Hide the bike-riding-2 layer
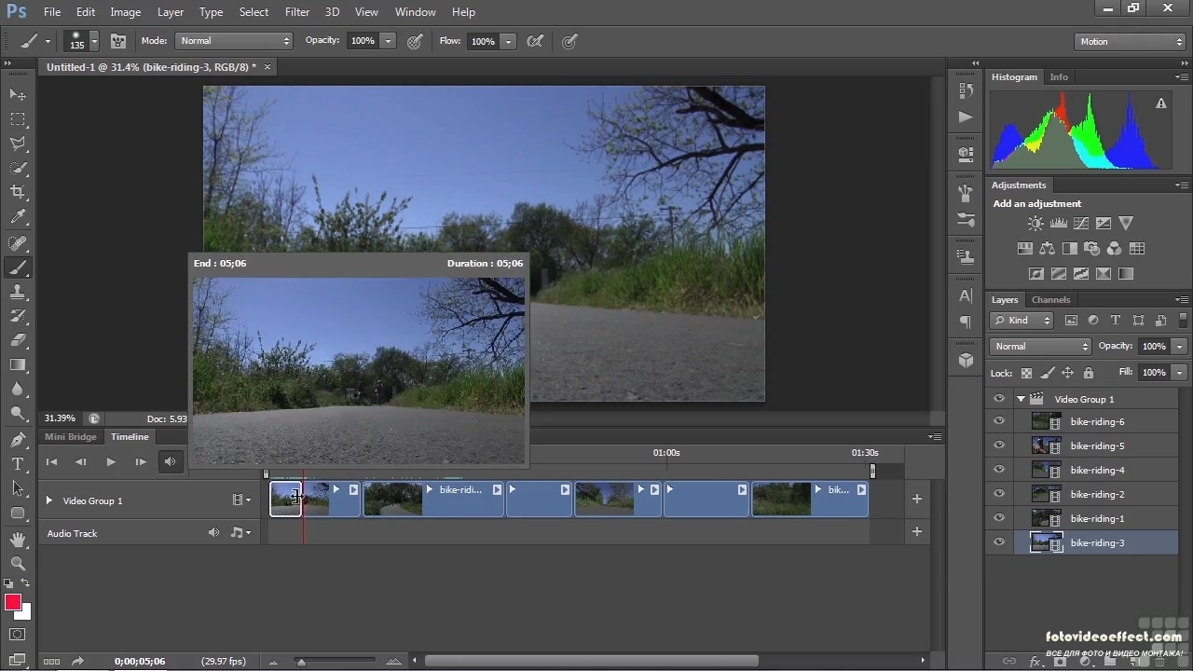 pyautogui.click(x=999, y=494)
